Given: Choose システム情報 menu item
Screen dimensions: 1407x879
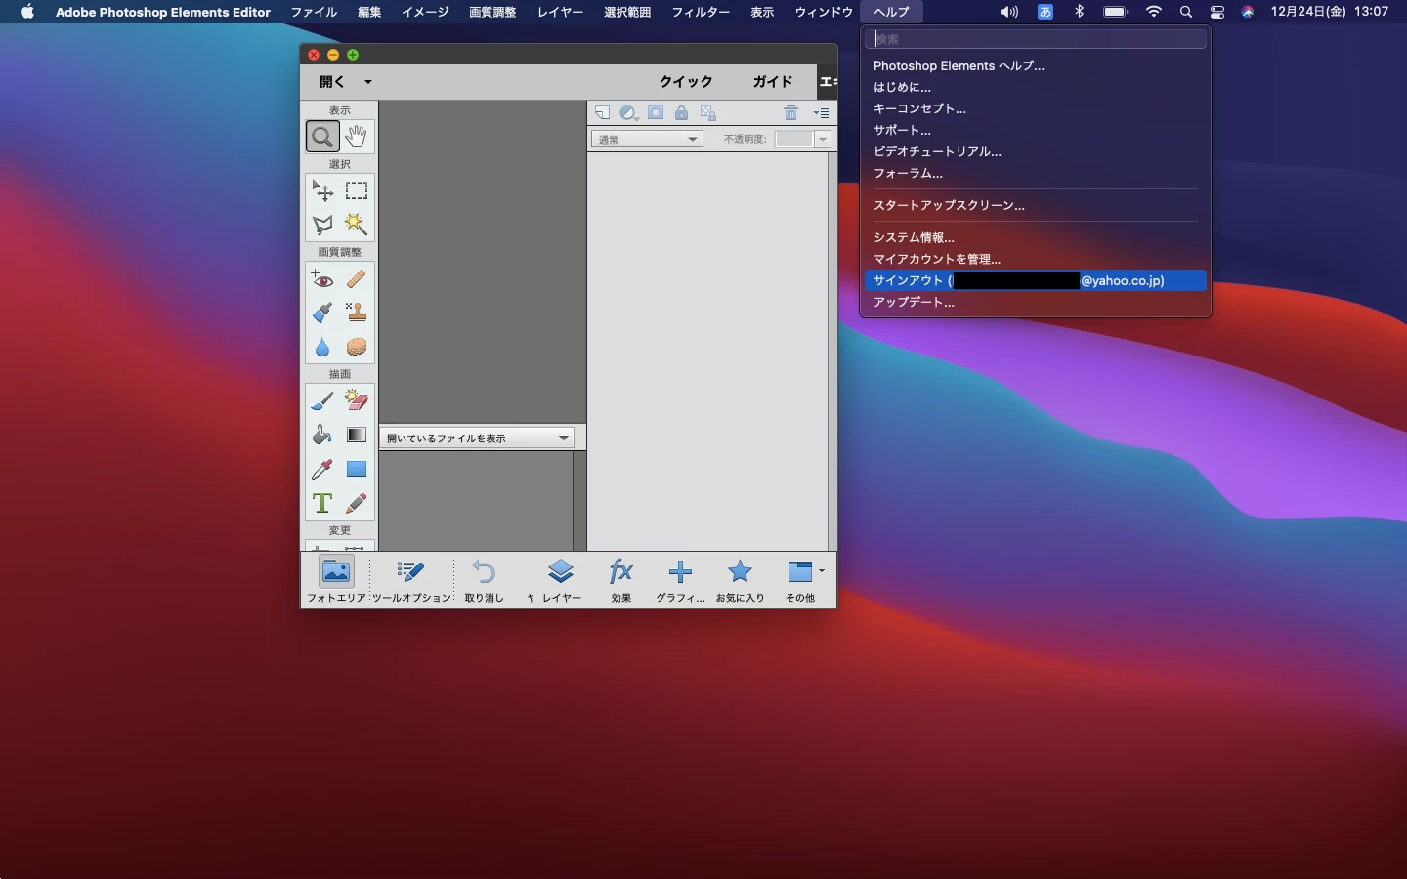Looking at the screenshot, I should pos(1036,237).
